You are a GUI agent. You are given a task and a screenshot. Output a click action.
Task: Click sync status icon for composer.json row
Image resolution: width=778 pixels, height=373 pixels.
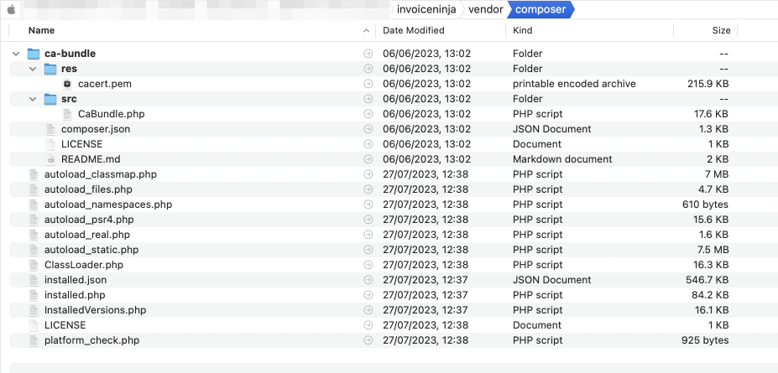coord(368,129)
